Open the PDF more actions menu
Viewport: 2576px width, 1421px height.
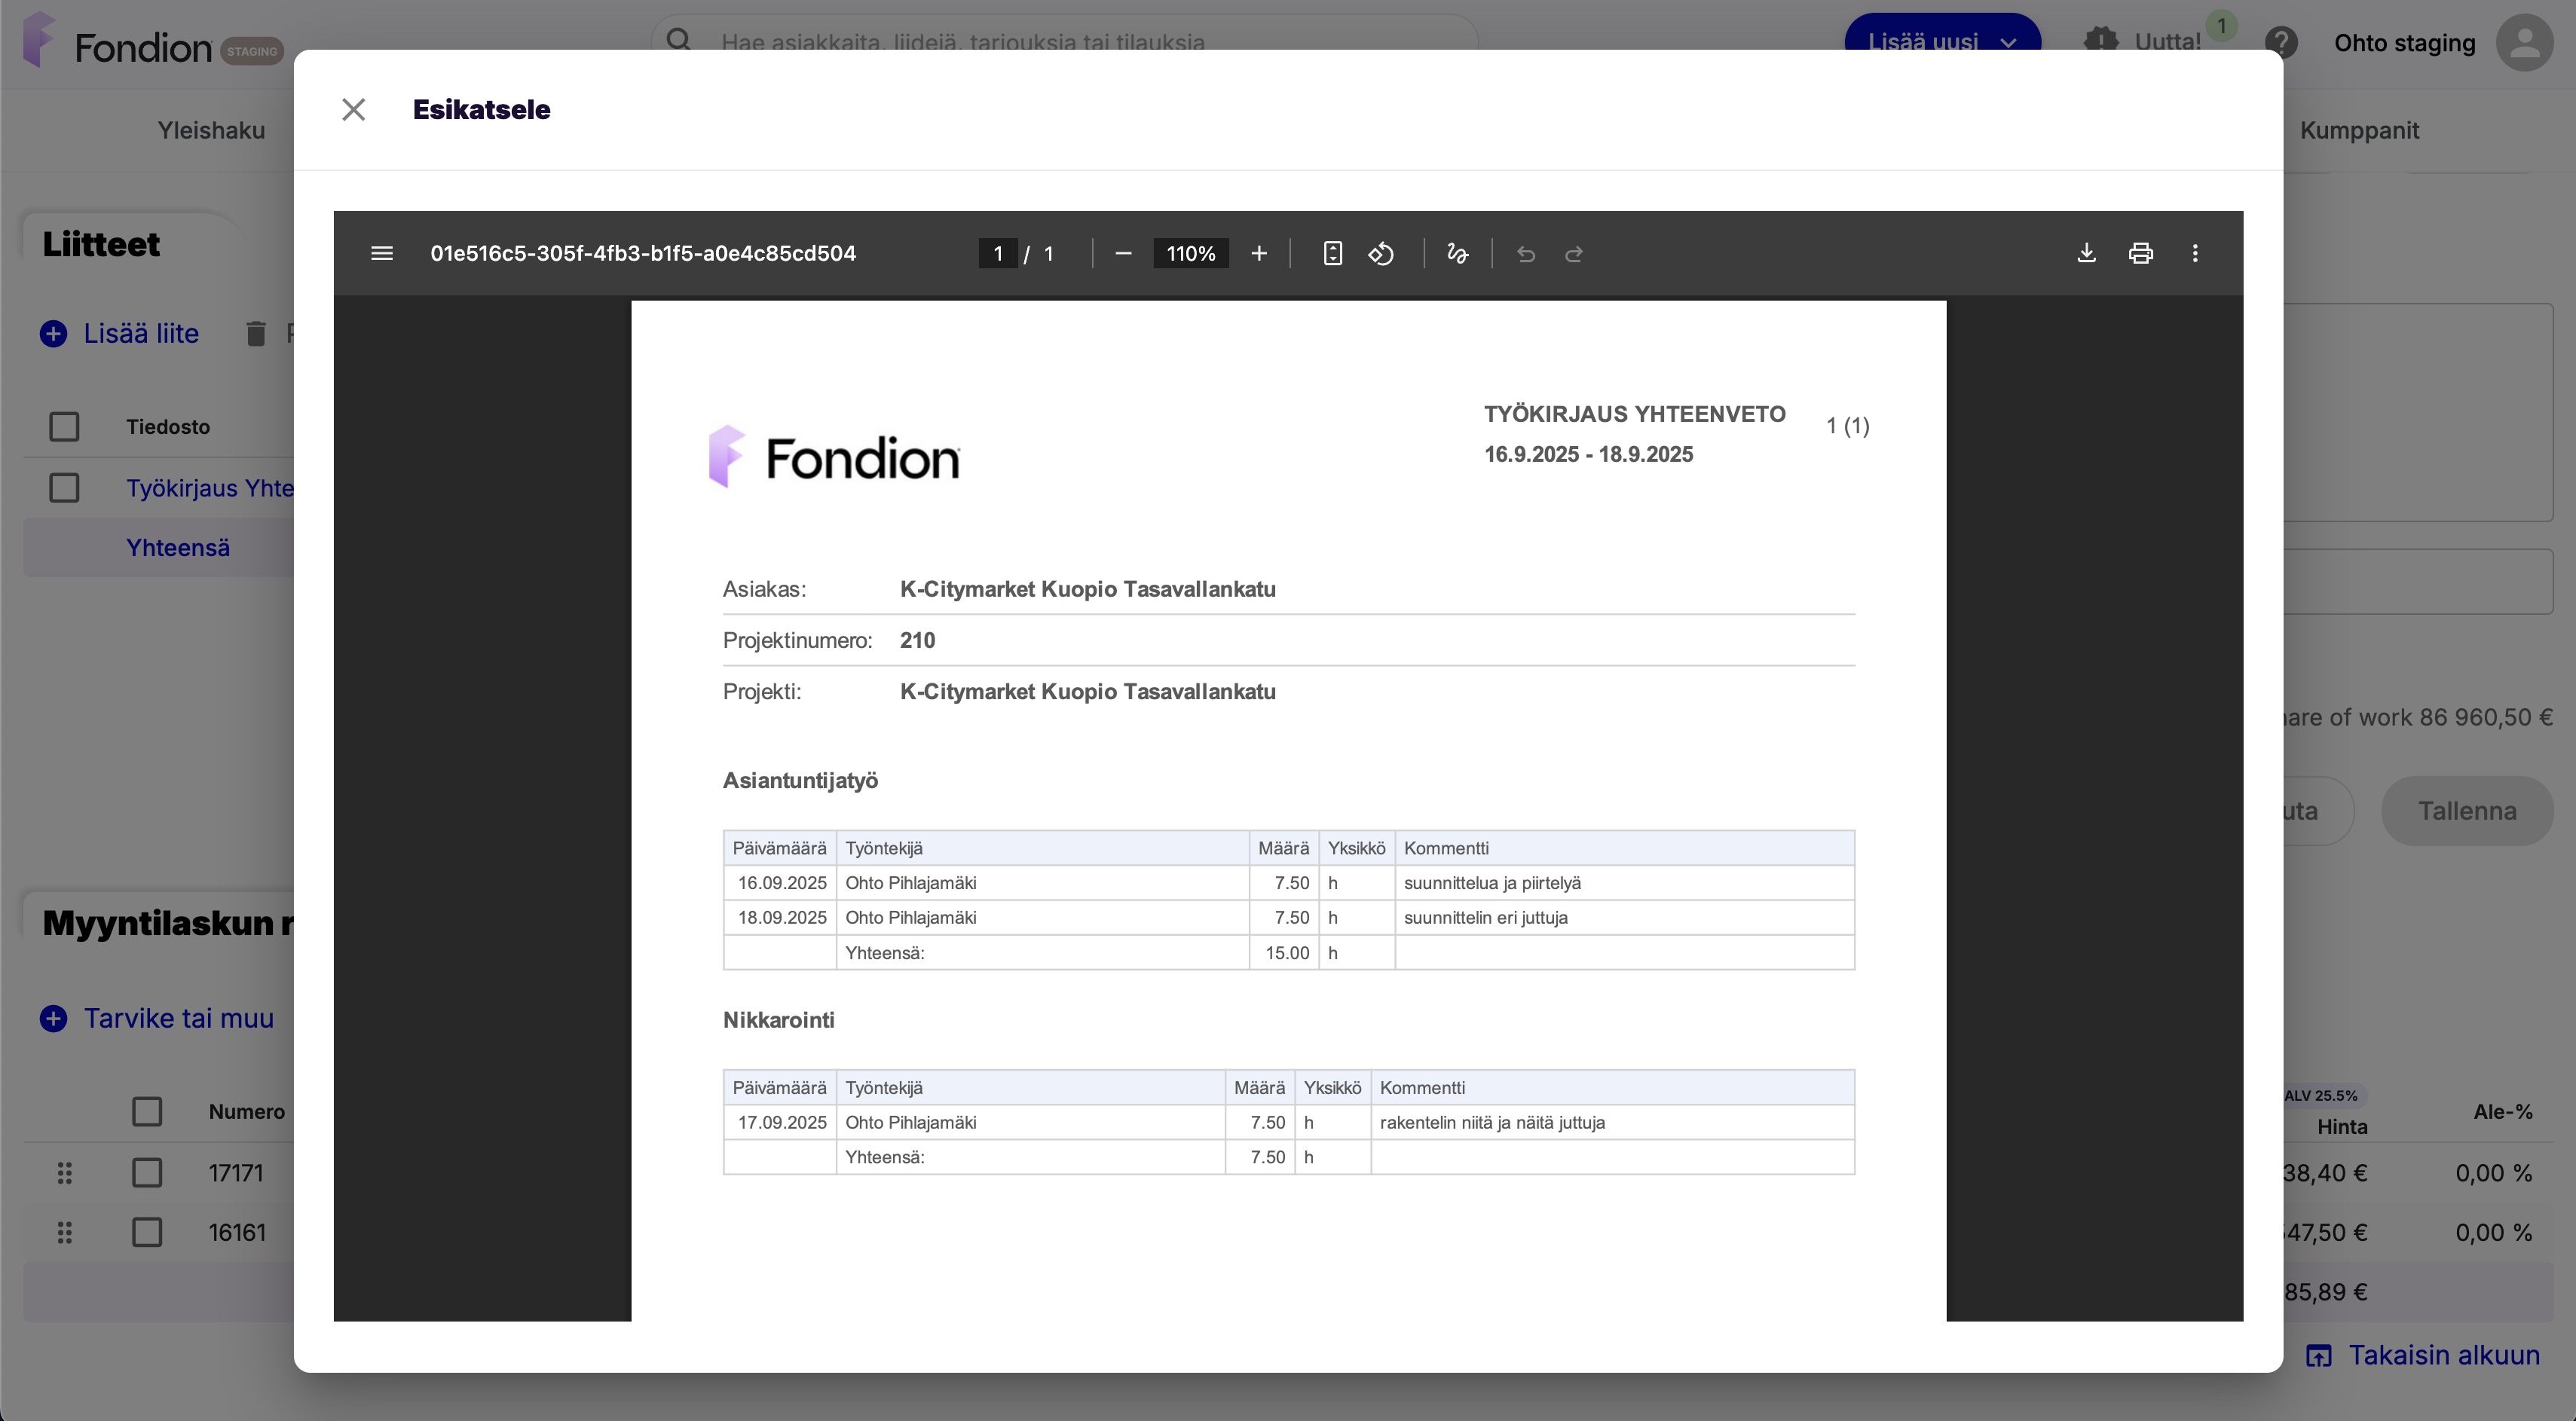coord(2195,254)
